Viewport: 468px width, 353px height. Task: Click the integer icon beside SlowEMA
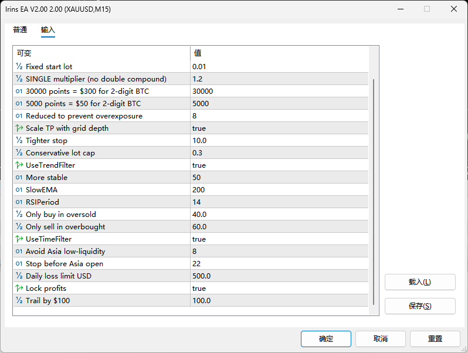(19, 189)
